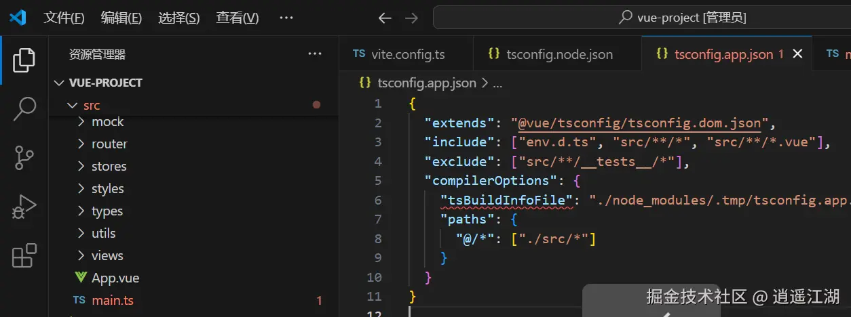The image size is (851, 317).
Task: Click the modified dot on src row
Action: pyautogui.click(x=316, y=105)
